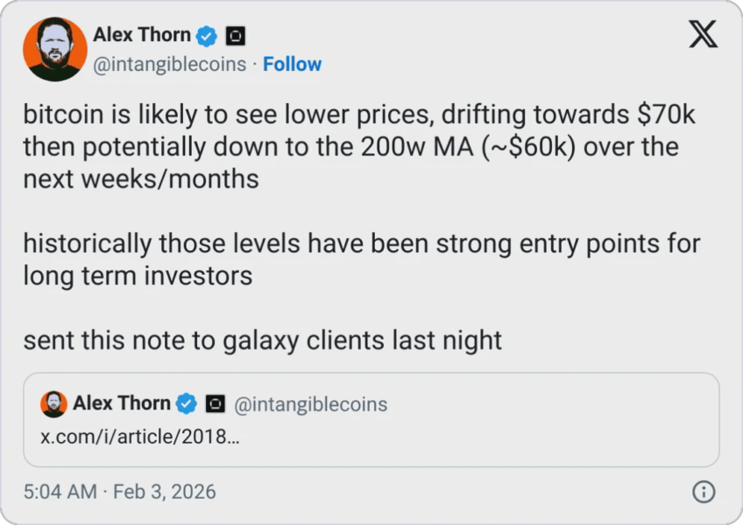
Task: Click Alex Thorn's profile avatar at top
Action: pos(54,49)
